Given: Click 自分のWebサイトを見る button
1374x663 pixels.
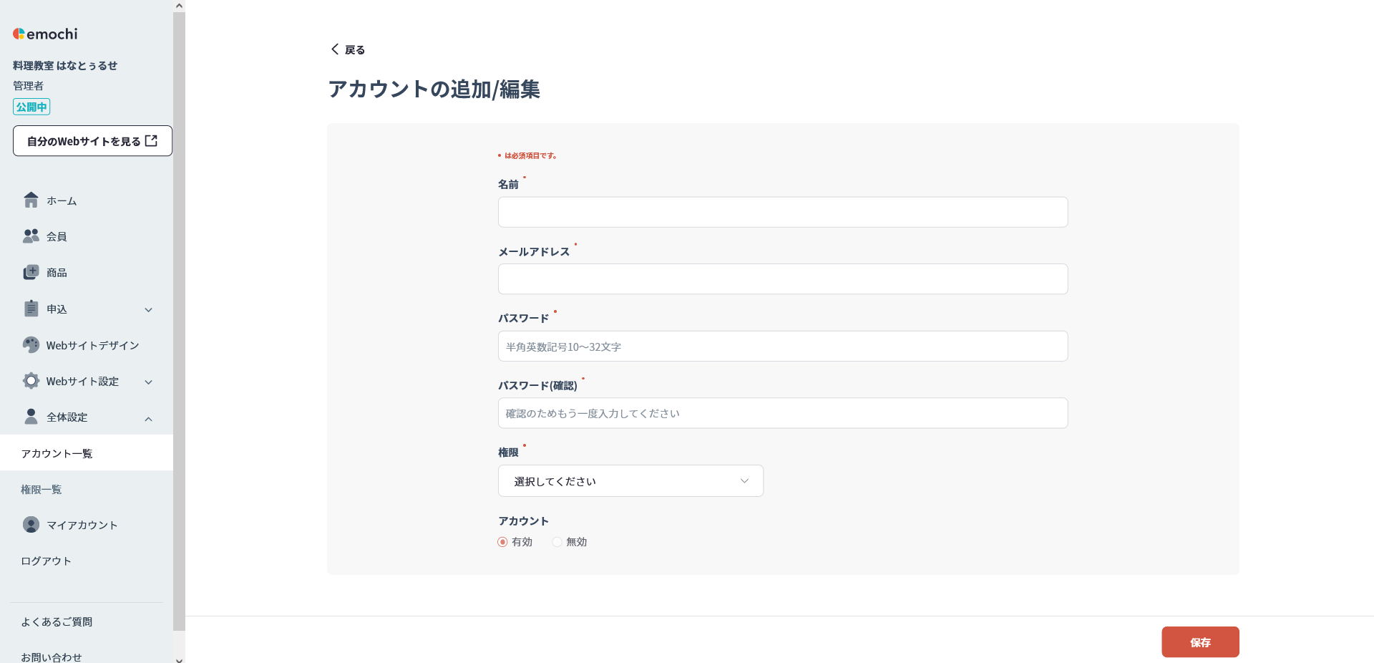Looking at the screenshot, I should click(x=92, y=141).
